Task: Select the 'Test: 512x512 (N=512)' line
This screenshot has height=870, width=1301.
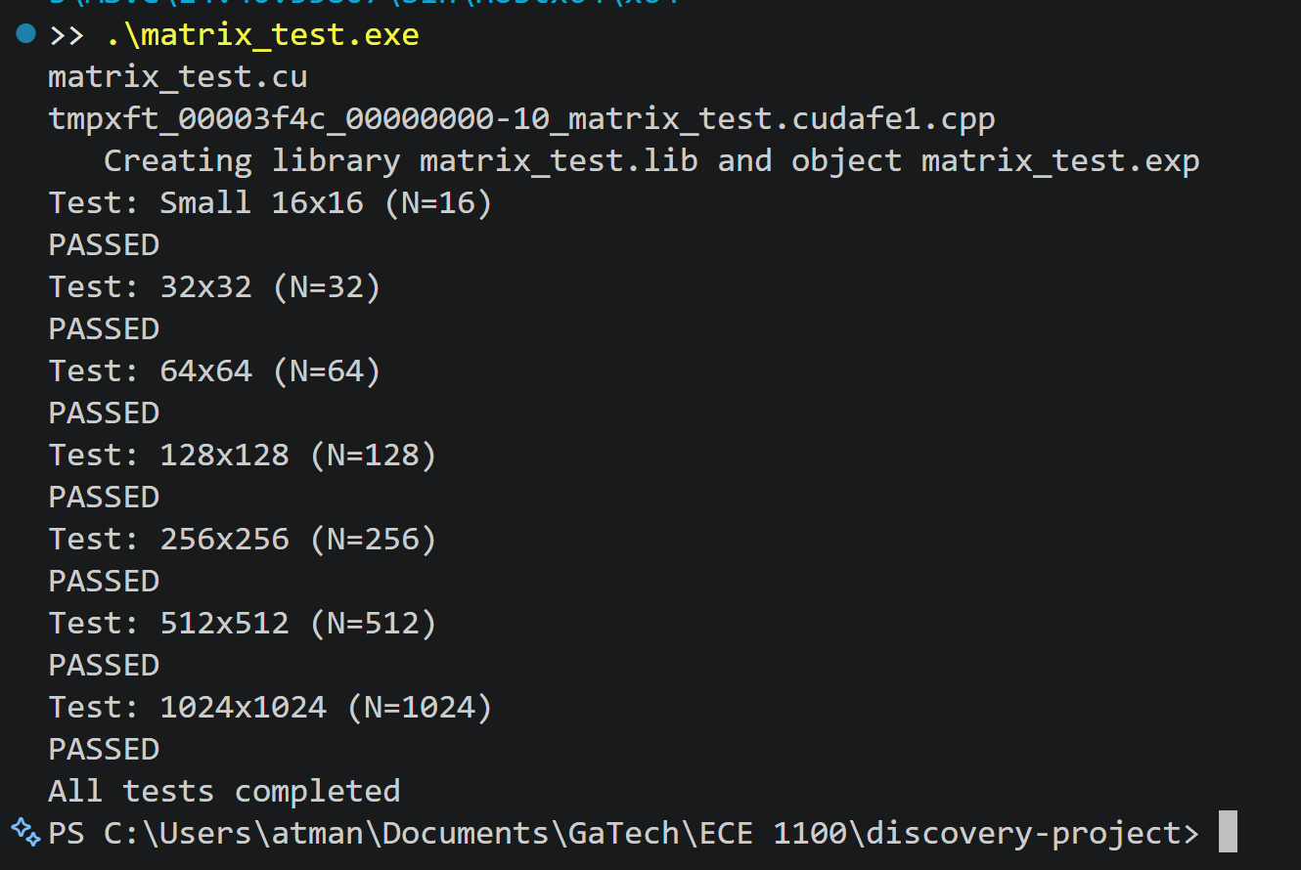Action: pyautogui.click(x=243, y=624)
